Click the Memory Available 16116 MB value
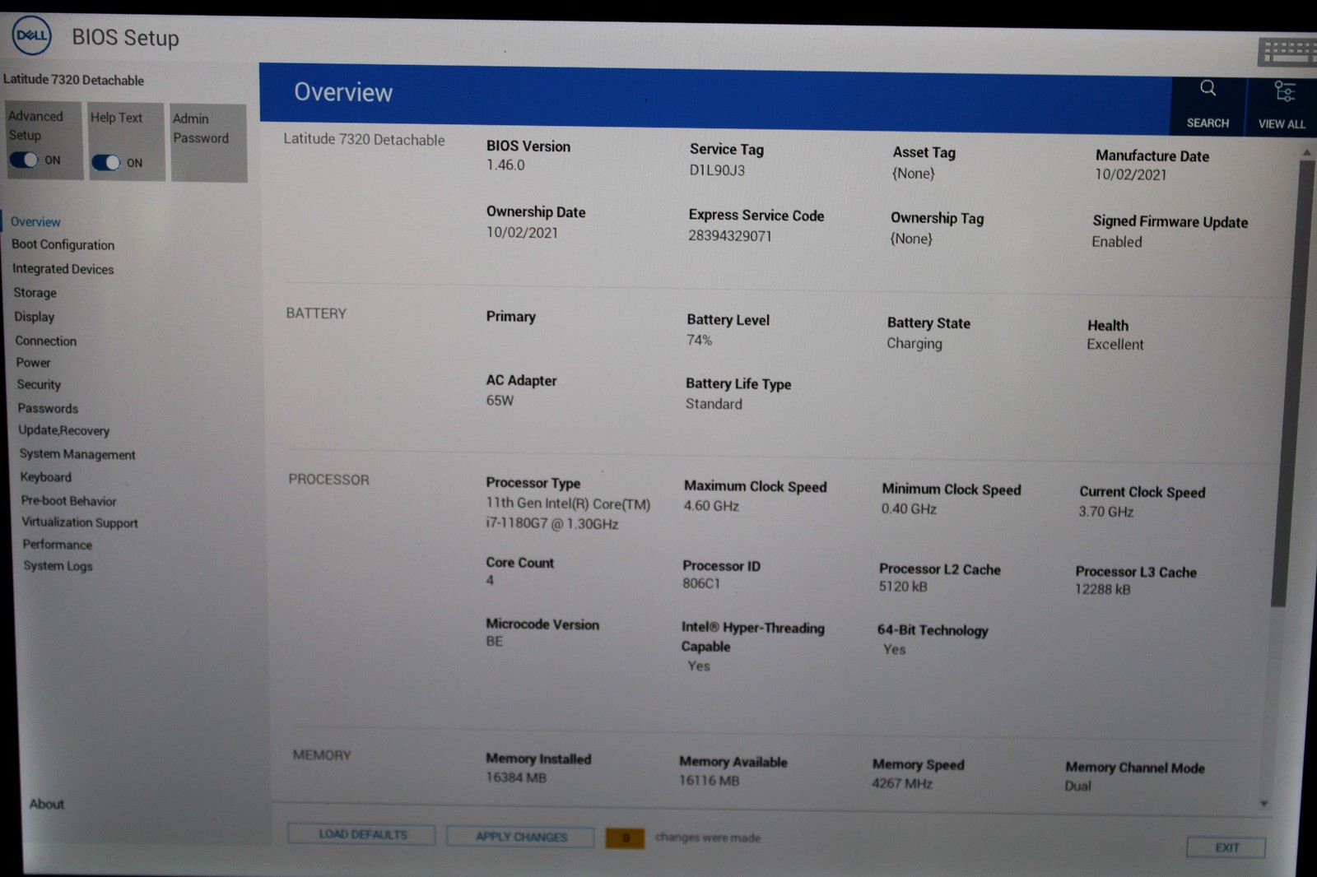This screenshot has width=1317, height=877. pos(710,781)
